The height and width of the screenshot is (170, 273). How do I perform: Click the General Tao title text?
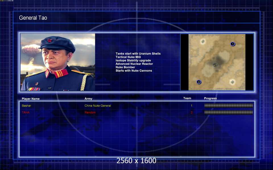coord(33,18)
